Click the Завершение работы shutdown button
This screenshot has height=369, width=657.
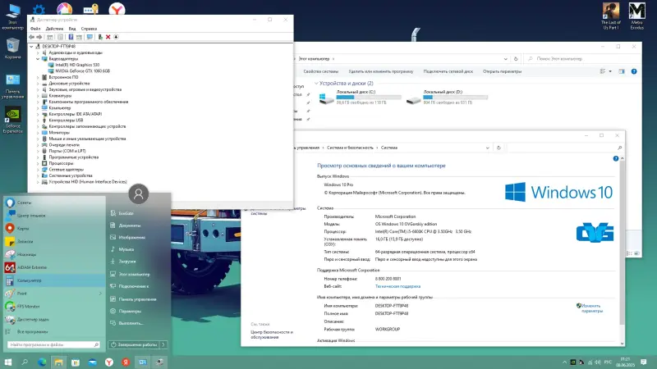click(134, 344)
